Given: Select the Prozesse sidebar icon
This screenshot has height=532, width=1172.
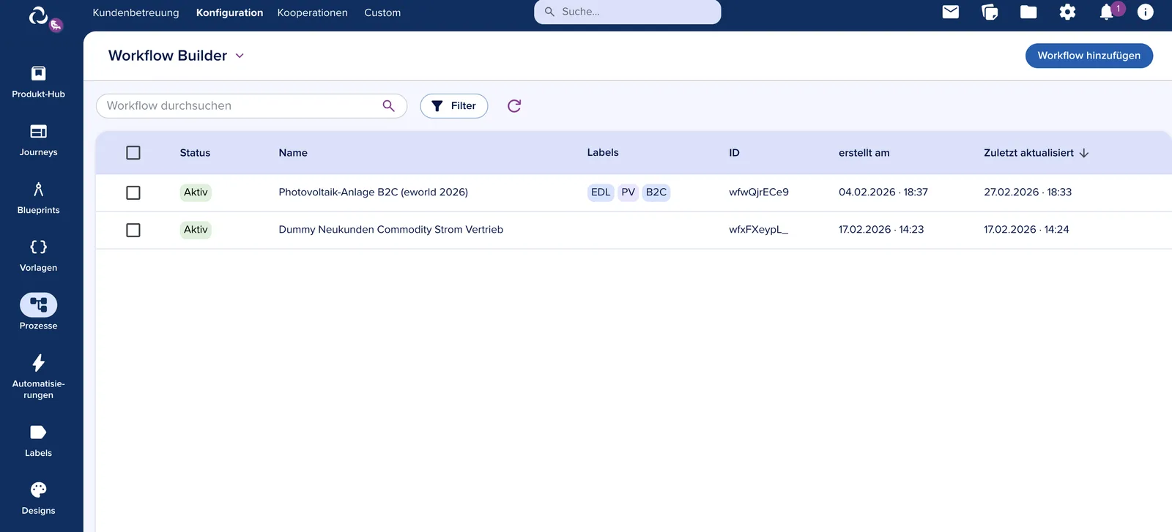Looking at the screenshot, I should click(x=38, y=304).
